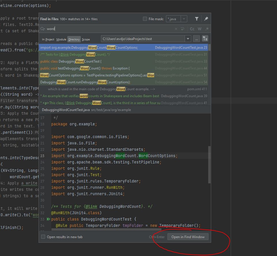Select the Scope tab
The image size is (277, 256).
(x=86, y=39)
